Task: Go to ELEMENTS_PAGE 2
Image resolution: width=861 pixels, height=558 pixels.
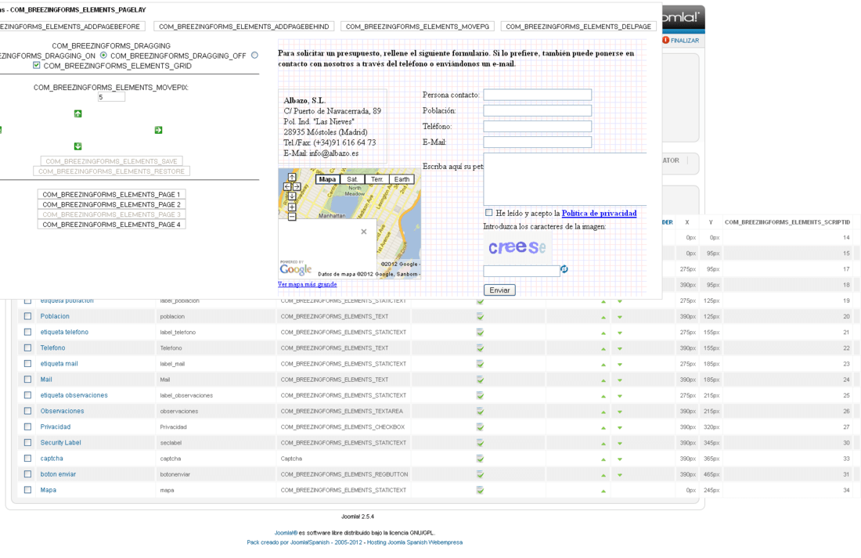Action: (111, 204)
